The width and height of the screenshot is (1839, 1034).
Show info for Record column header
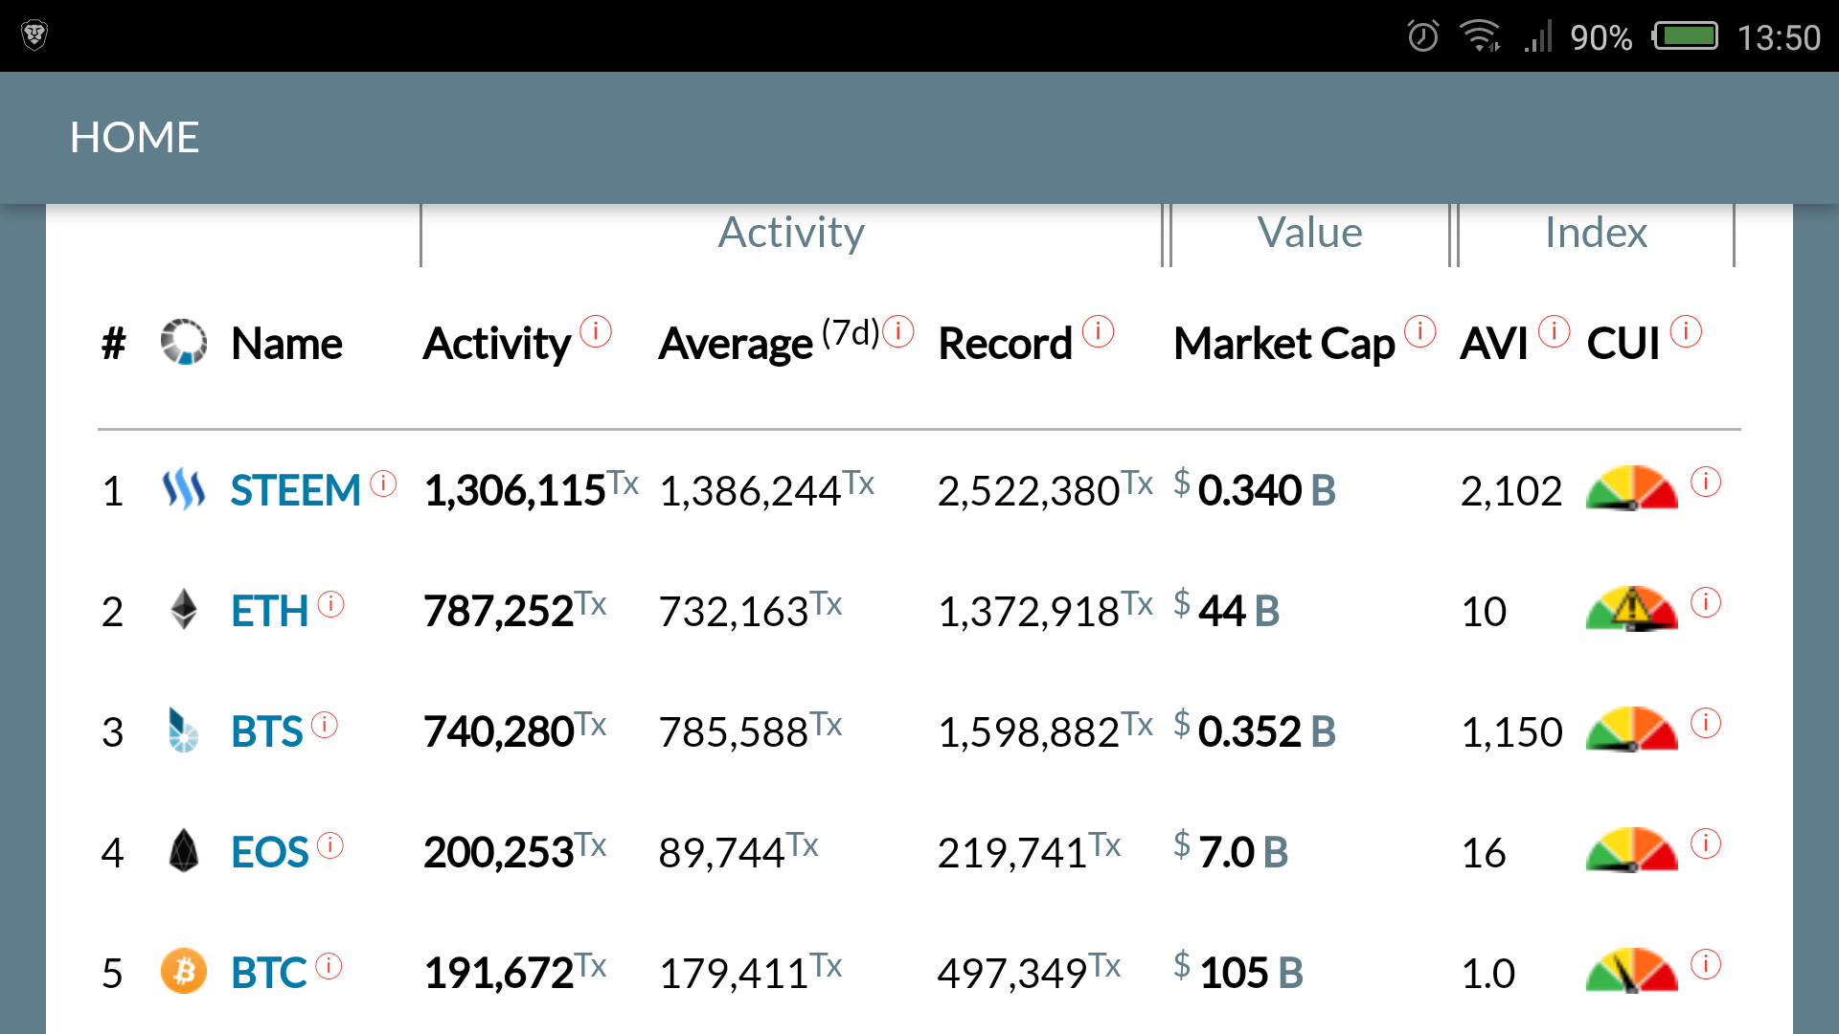coord(1098,331)
